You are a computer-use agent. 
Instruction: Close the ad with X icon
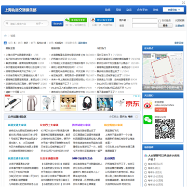[139, 96]
